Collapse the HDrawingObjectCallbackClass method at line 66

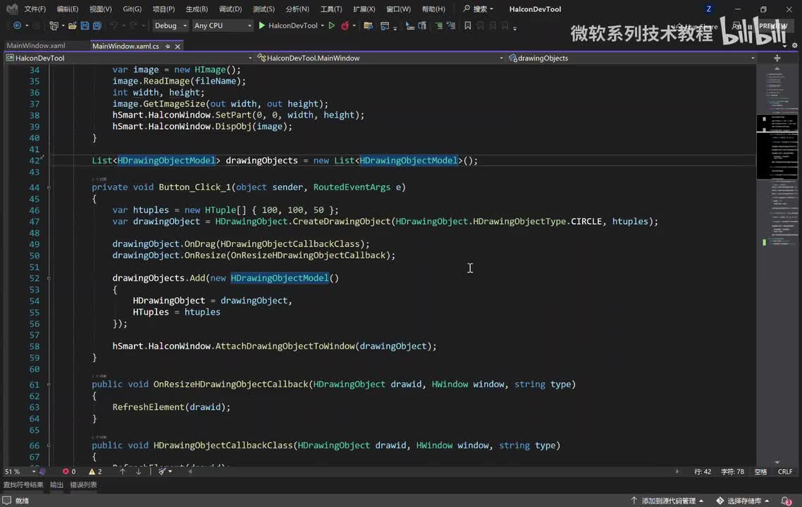(x=49, y=446)
